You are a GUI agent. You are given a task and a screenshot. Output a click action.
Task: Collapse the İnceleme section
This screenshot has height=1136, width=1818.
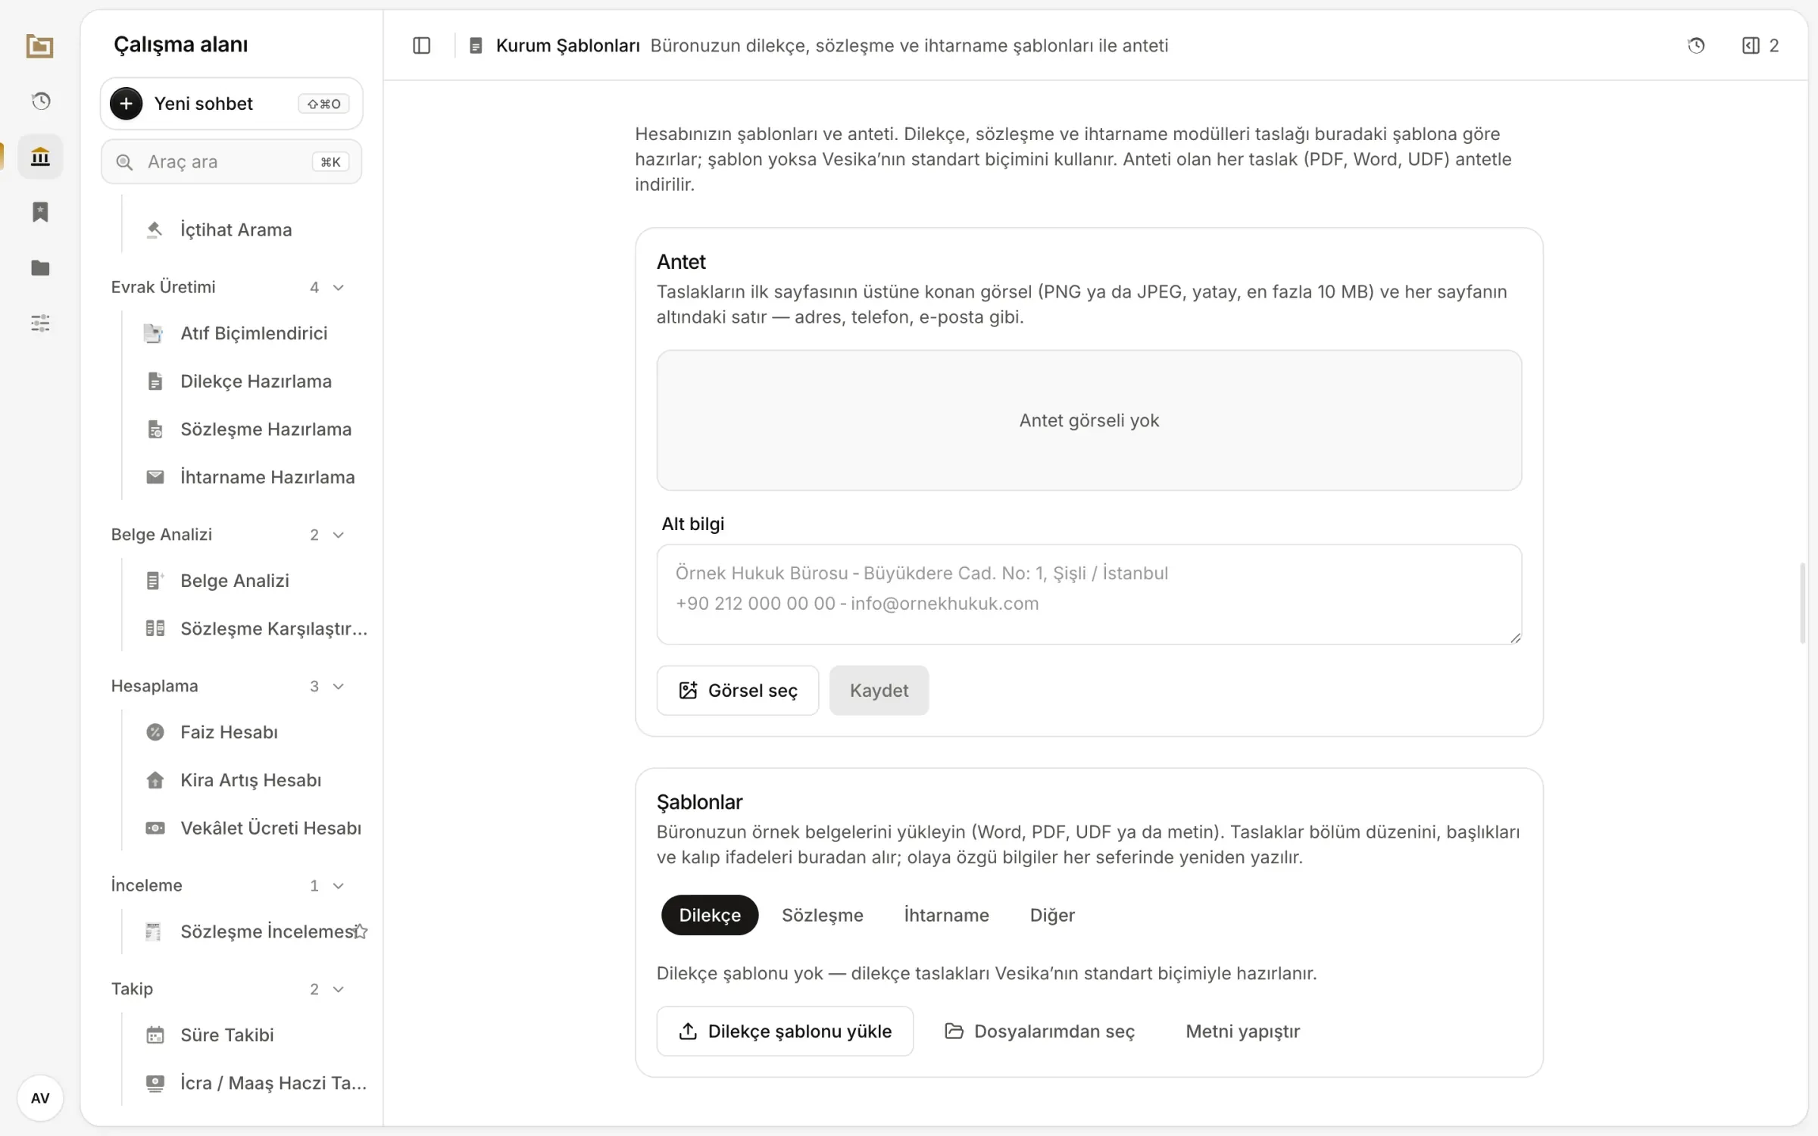pyautogui.click(x=339, y=885)
